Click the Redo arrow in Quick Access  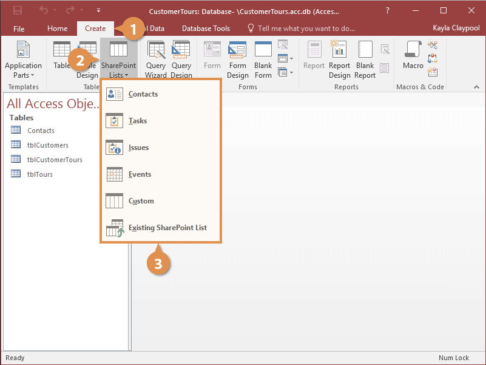[70, 10]
